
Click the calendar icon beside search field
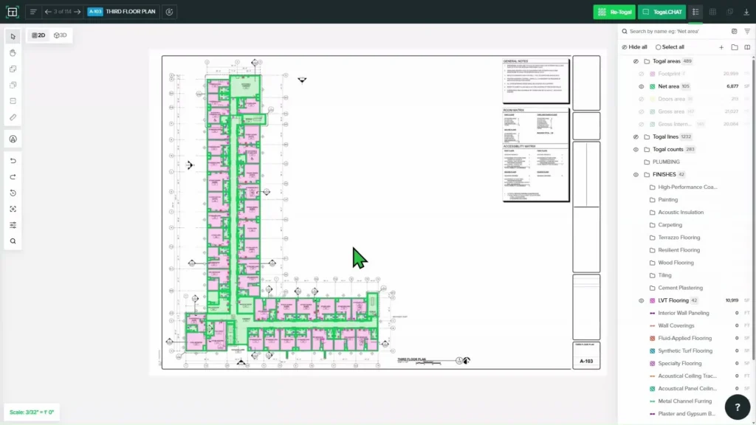coord(735,31)
